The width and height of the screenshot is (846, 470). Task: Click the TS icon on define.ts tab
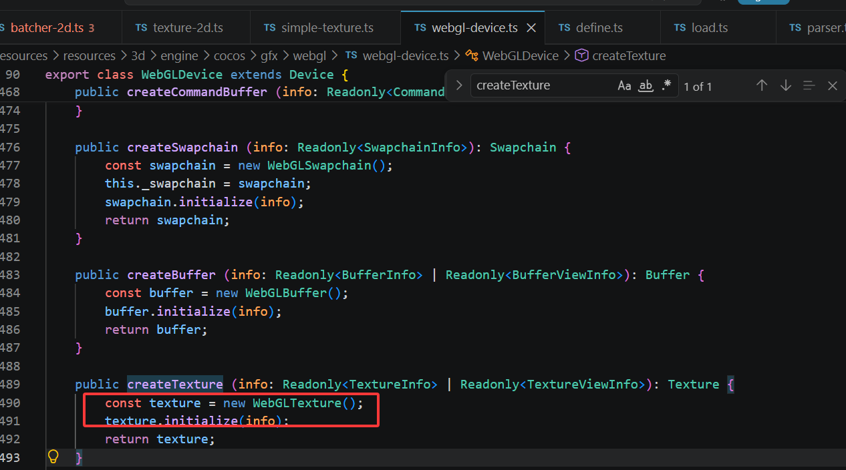[565, 28]
